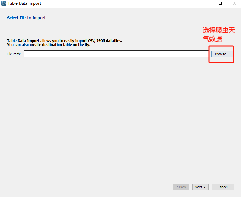241x197 pixels.
Task: Click the 'Table Data Import allows you' description text
Action: point(64,41)
